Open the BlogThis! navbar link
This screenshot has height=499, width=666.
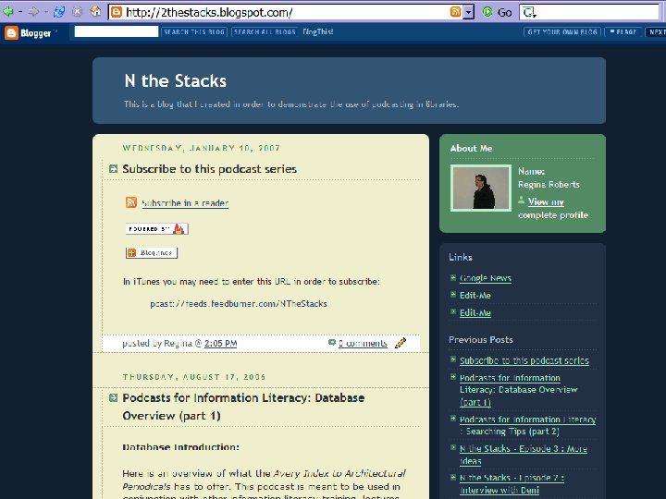pos(317,31)
